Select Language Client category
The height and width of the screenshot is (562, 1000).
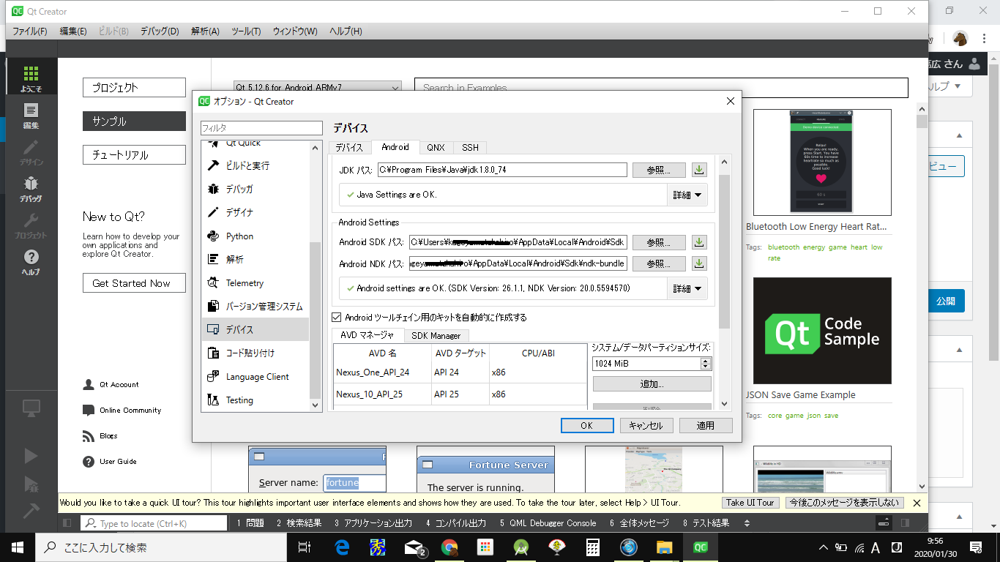pos(255,377)
